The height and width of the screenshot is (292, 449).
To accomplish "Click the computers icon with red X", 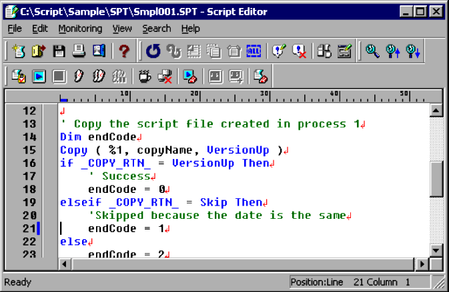I will click(x=165, y=76).
